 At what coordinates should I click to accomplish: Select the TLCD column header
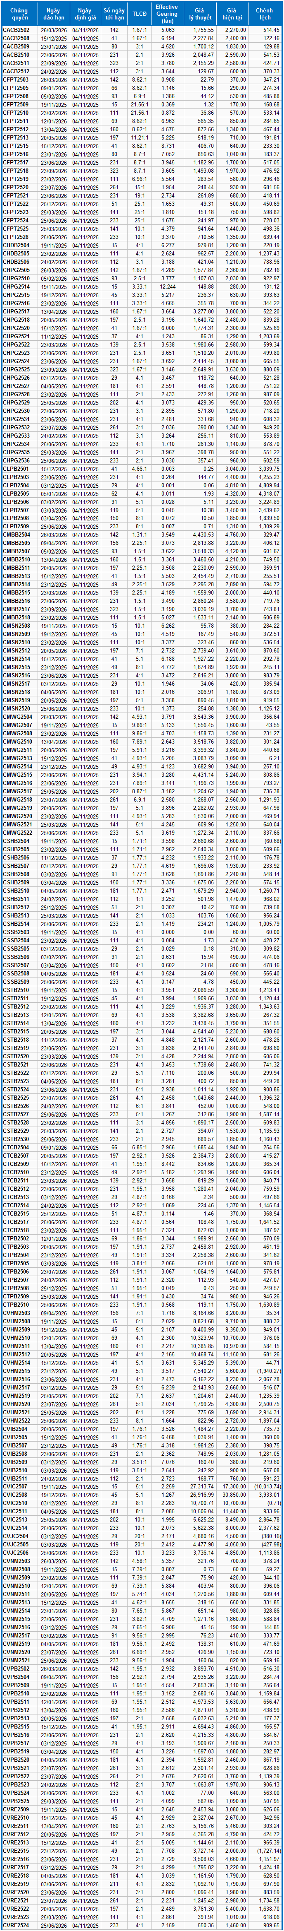pyautogui.click(x=139, y=13)
